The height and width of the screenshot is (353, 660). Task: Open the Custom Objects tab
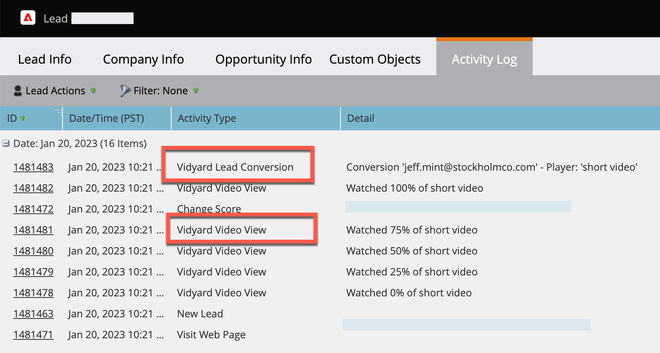374,59
